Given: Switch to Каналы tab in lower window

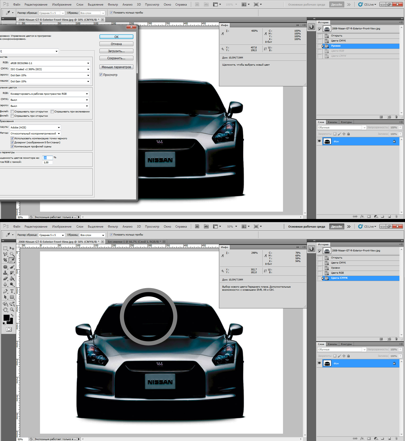Looking at the screenshot, I should 332,344.
